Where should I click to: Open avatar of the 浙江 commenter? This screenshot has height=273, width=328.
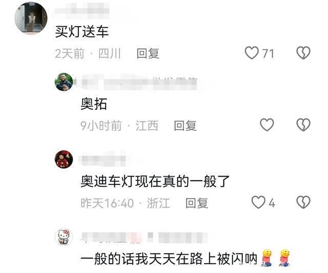(64, 159)
